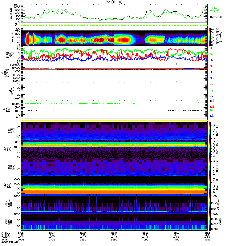Click the "<|mV/m|>" FBK color bar
The height and width of the screenshot is (246, 231).
tap(210, 203)
